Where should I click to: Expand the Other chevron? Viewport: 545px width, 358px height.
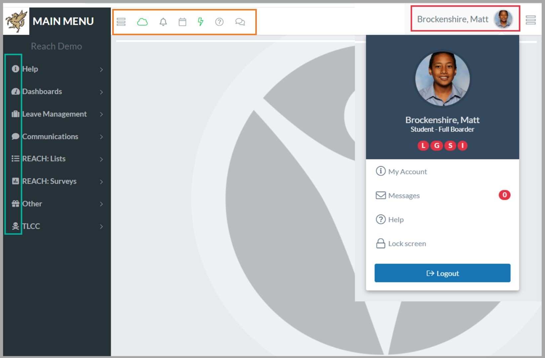(101, 204)
